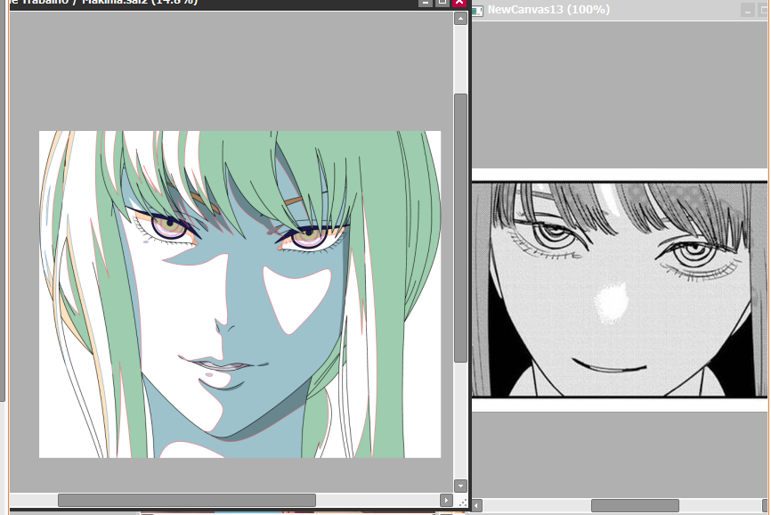This screenshot has width=771, height=515.
Task: Click the Makima canvas vertical scrollbar thumb
Action: (x=460, y=228)
